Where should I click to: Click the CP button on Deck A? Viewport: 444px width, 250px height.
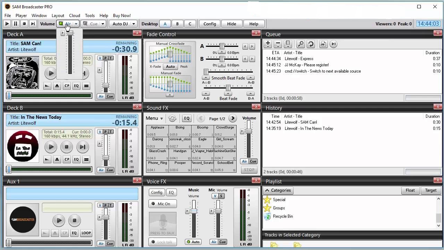[x=67, y=86]
